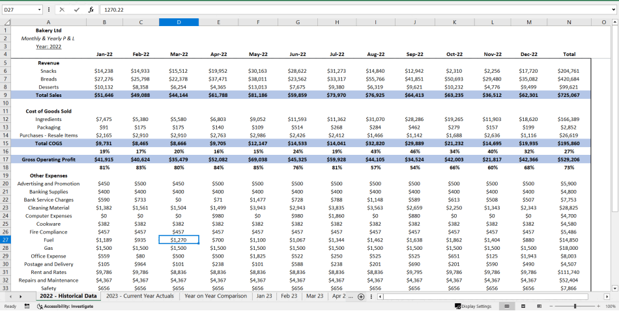Click the Repairs and Maintenance label
This screenshot has height=311, width=619.
[49, 280]
